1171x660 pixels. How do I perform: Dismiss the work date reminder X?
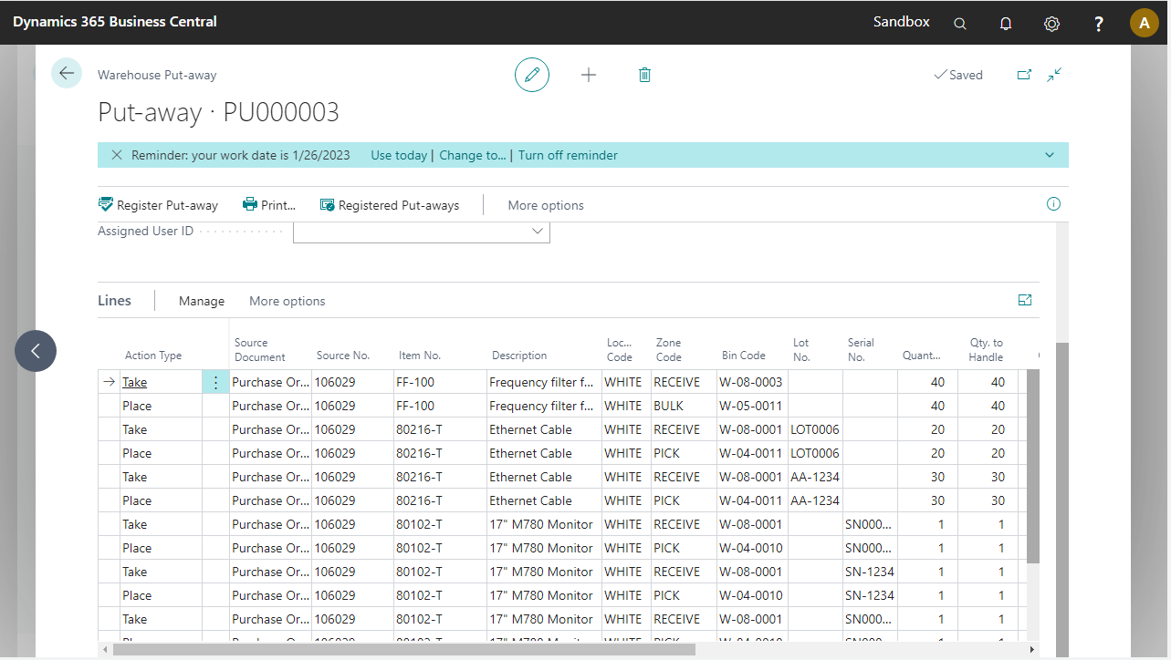tap(117, 155)
